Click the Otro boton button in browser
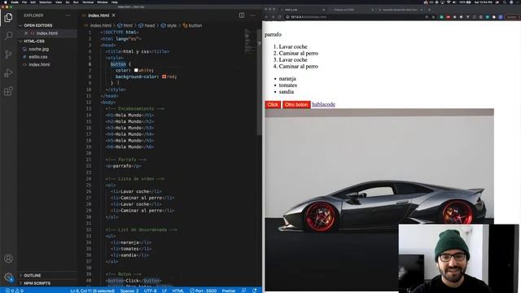Image resolution: width=521 pixels, height=293 pixels. [x=296, y=105]
